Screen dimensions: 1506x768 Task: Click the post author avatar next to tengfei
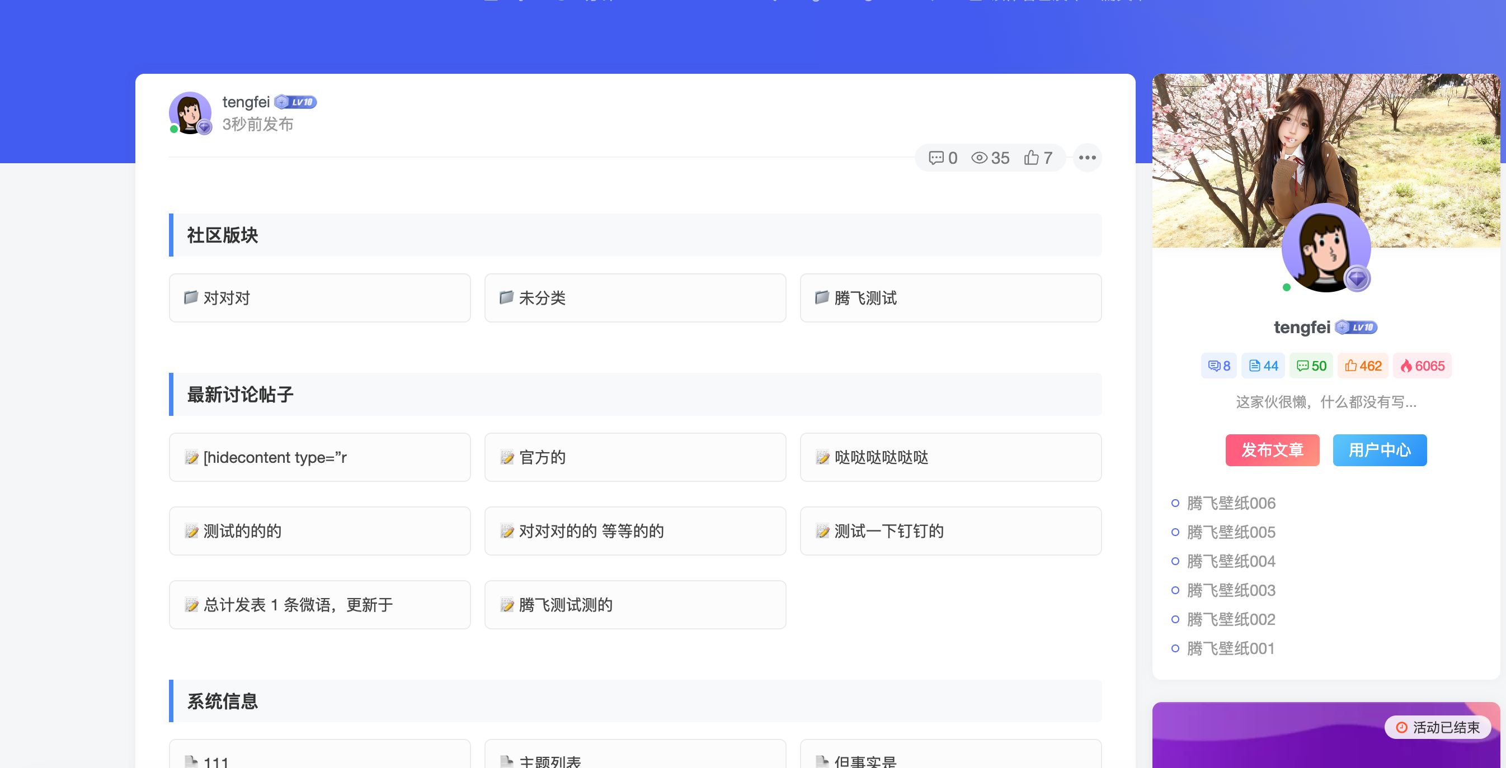click(x=190, y=113)
